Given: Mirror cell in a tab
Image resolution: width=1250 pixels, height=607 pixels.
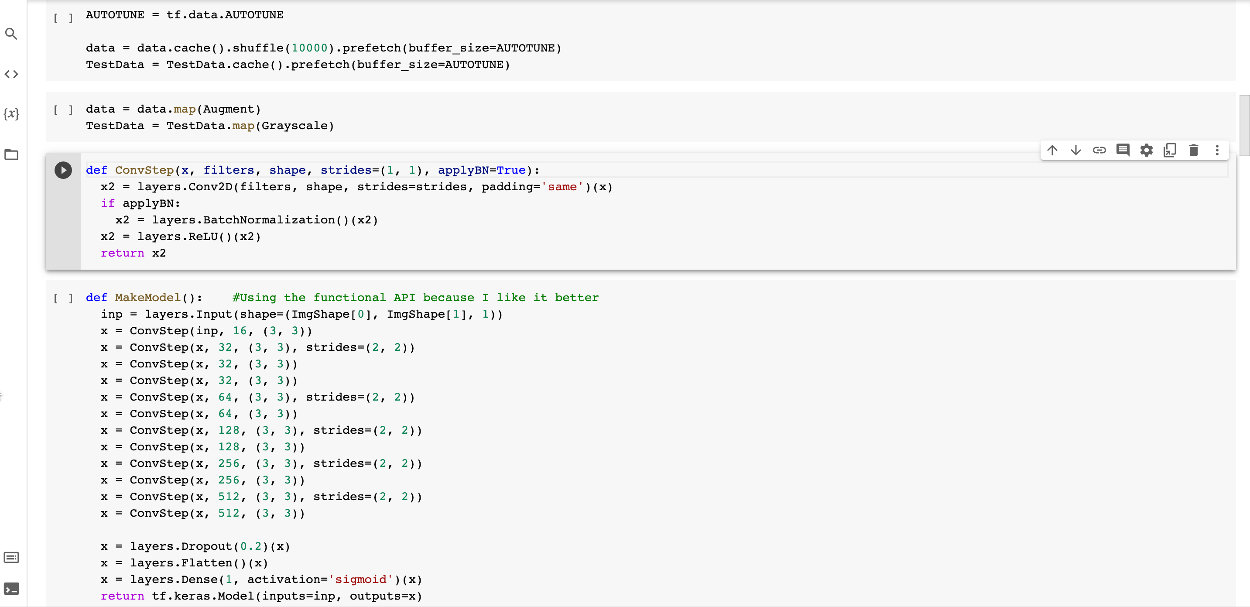Looking at the screenshot, I should [x=1170, y=151].
